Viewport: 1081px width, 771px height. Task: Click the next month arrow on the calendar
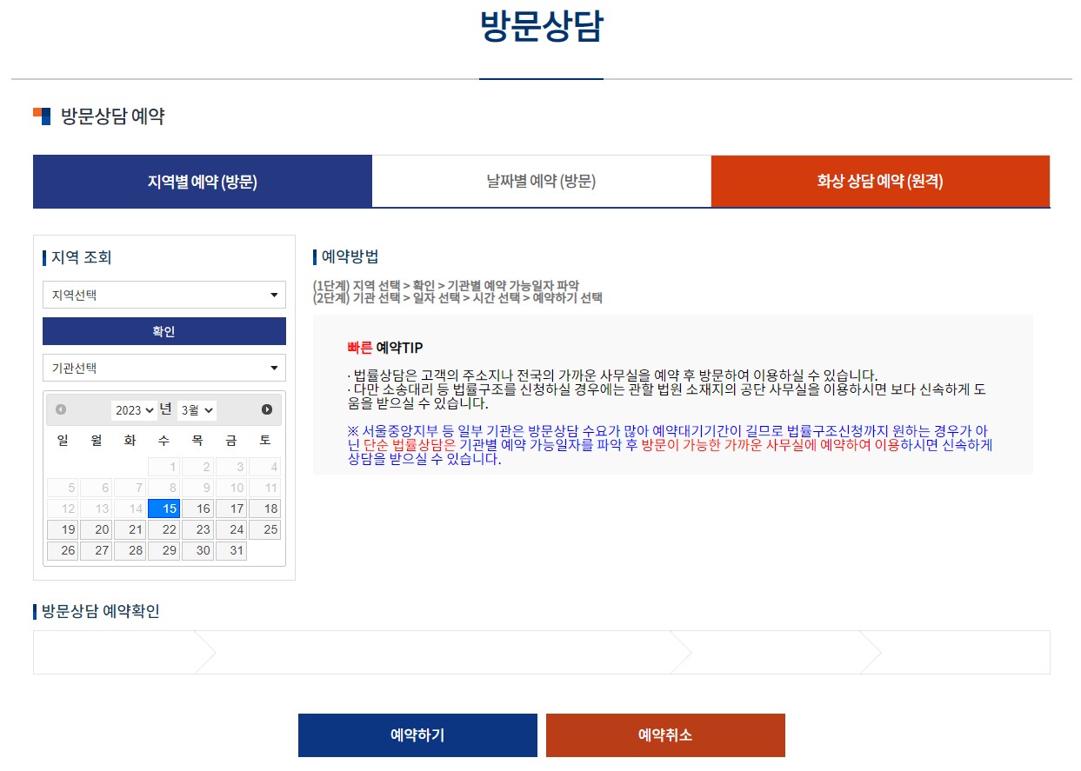coord(269,409)
